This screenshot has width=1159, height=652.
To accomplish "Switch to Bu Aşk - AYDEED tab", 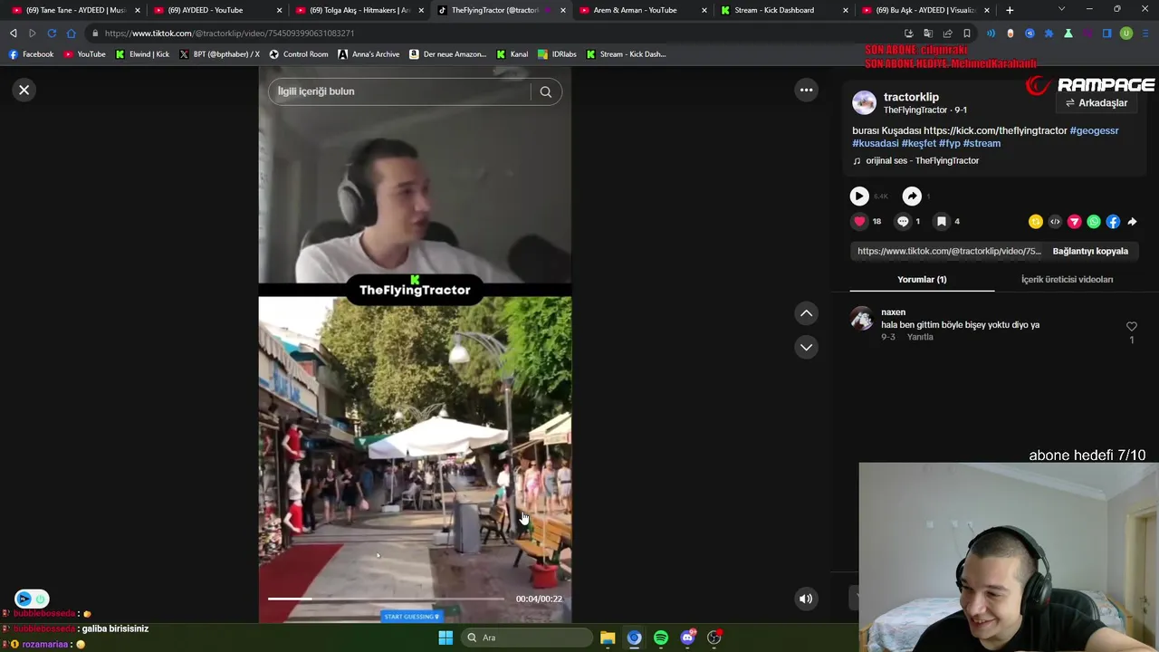I will pyautogui.click(x=924, y=10).
